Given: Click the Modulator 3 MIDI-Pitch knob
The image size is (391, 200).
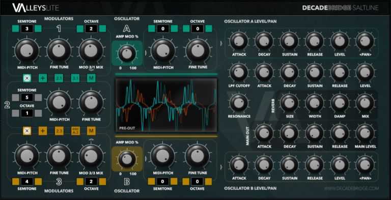Looking at the screenshot, I should [27, 156].
